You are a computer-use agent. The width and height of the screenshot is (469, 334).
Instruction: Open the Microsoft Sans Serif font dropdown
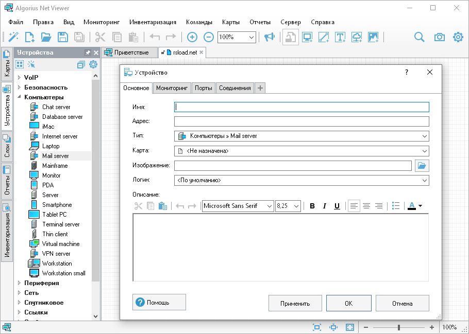coord(238,206)
